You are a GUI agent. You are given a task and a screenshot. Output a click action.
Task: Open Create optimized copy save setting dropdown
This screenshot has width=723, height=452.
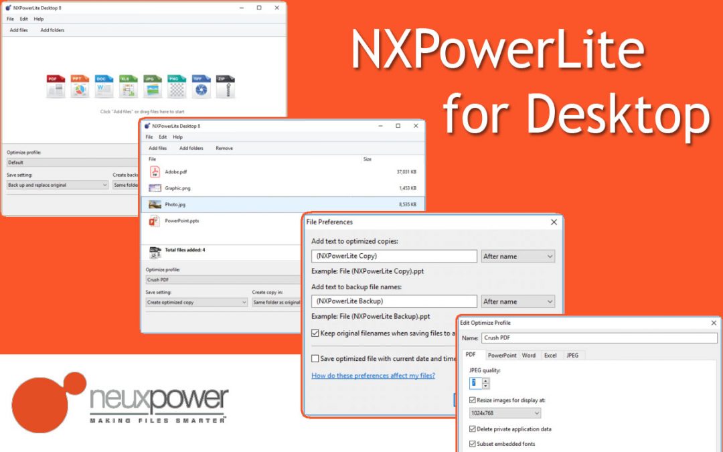click(x=197, y=302)
